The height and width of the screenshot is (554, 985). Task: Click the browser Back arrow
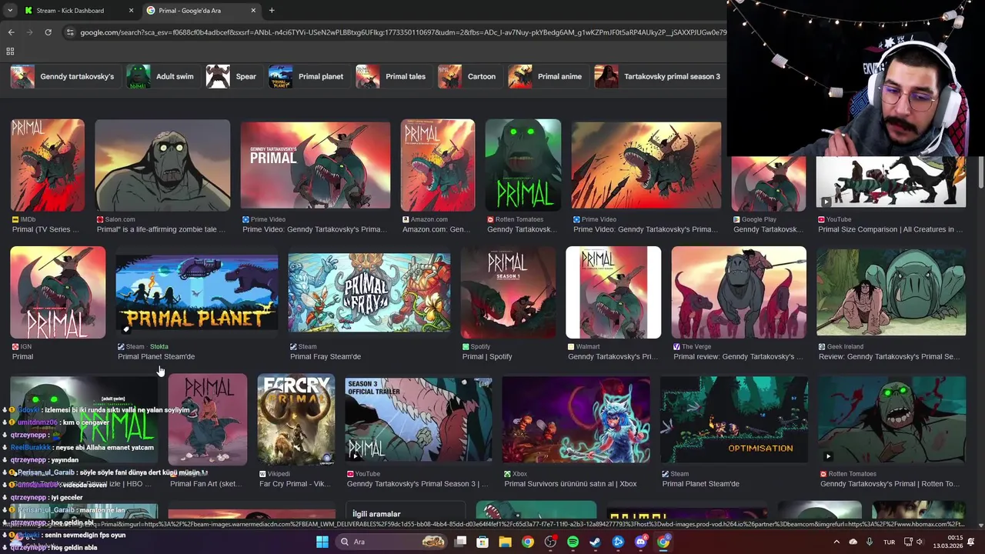11,32
